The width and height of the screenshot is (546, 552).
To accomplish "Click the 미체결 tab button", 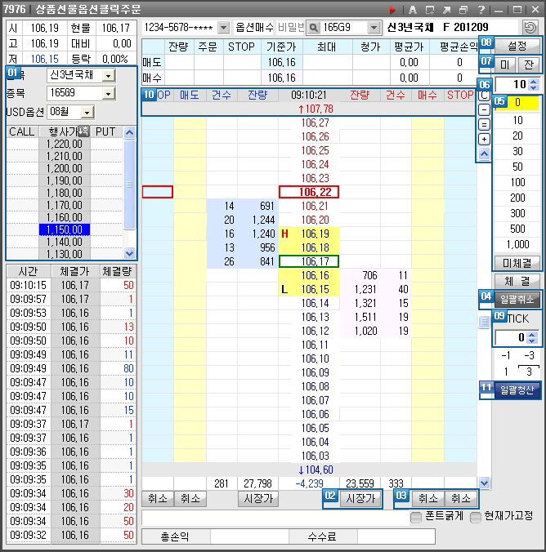I will 517,263.
